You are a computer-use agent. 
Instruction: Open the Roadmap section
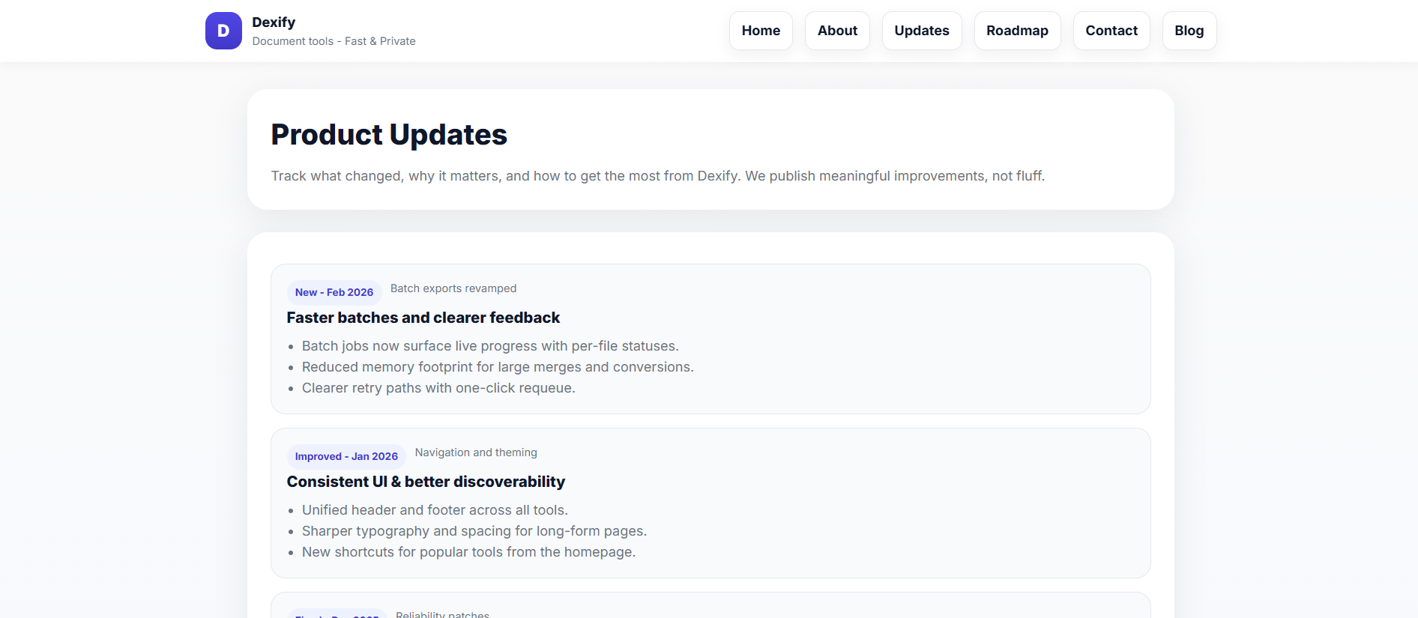pyautogui.click(x=1017, y=30)
